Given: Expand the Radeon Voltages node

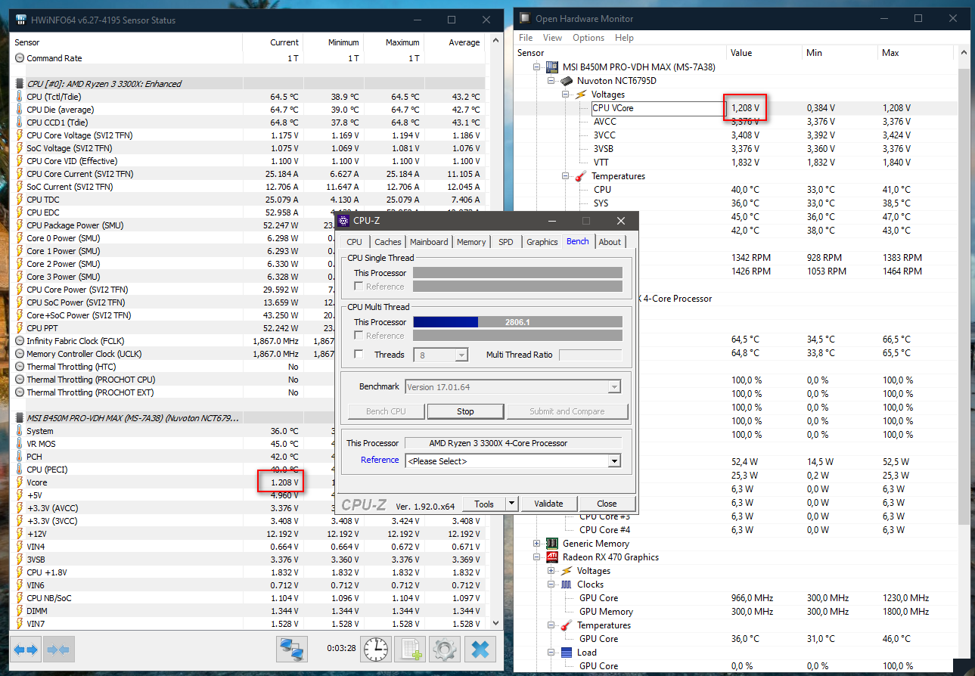Looking at the screenshot, I should [x=551, y=571].
